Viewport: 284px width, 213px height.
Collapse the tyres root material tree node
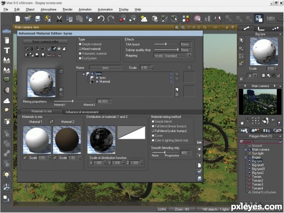84,74
